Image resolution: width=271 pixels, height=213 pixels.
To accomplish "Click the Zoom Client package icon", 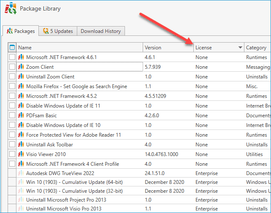I will coord(21,67).
